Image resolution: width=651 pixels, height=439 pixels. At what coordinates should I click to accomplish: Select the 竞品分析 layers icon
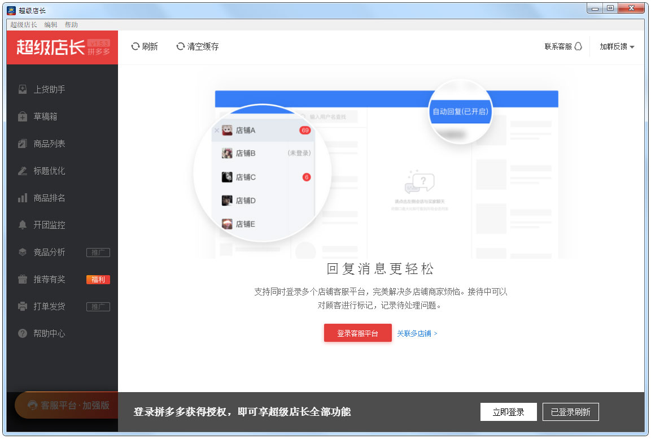point(23,252)
